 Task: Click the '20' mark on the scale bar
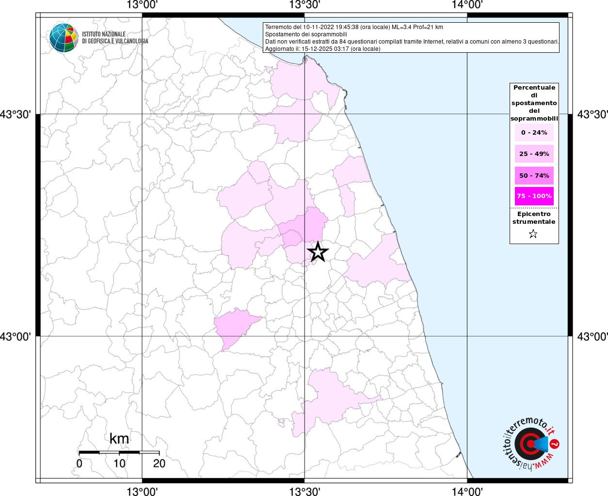[x=159, y=464]
